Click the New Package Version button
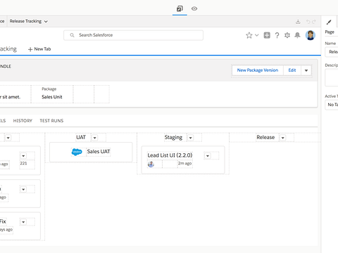The height and width of the screenshot is (253, 338). tap(258, 70)
